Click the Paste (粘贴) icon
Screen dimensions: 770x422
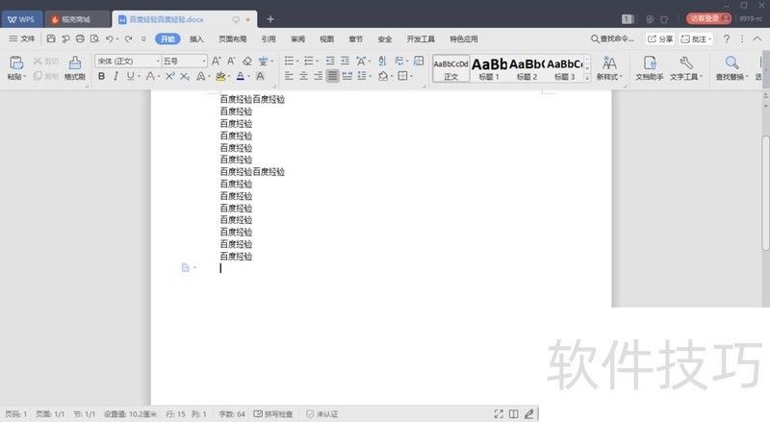16,62
